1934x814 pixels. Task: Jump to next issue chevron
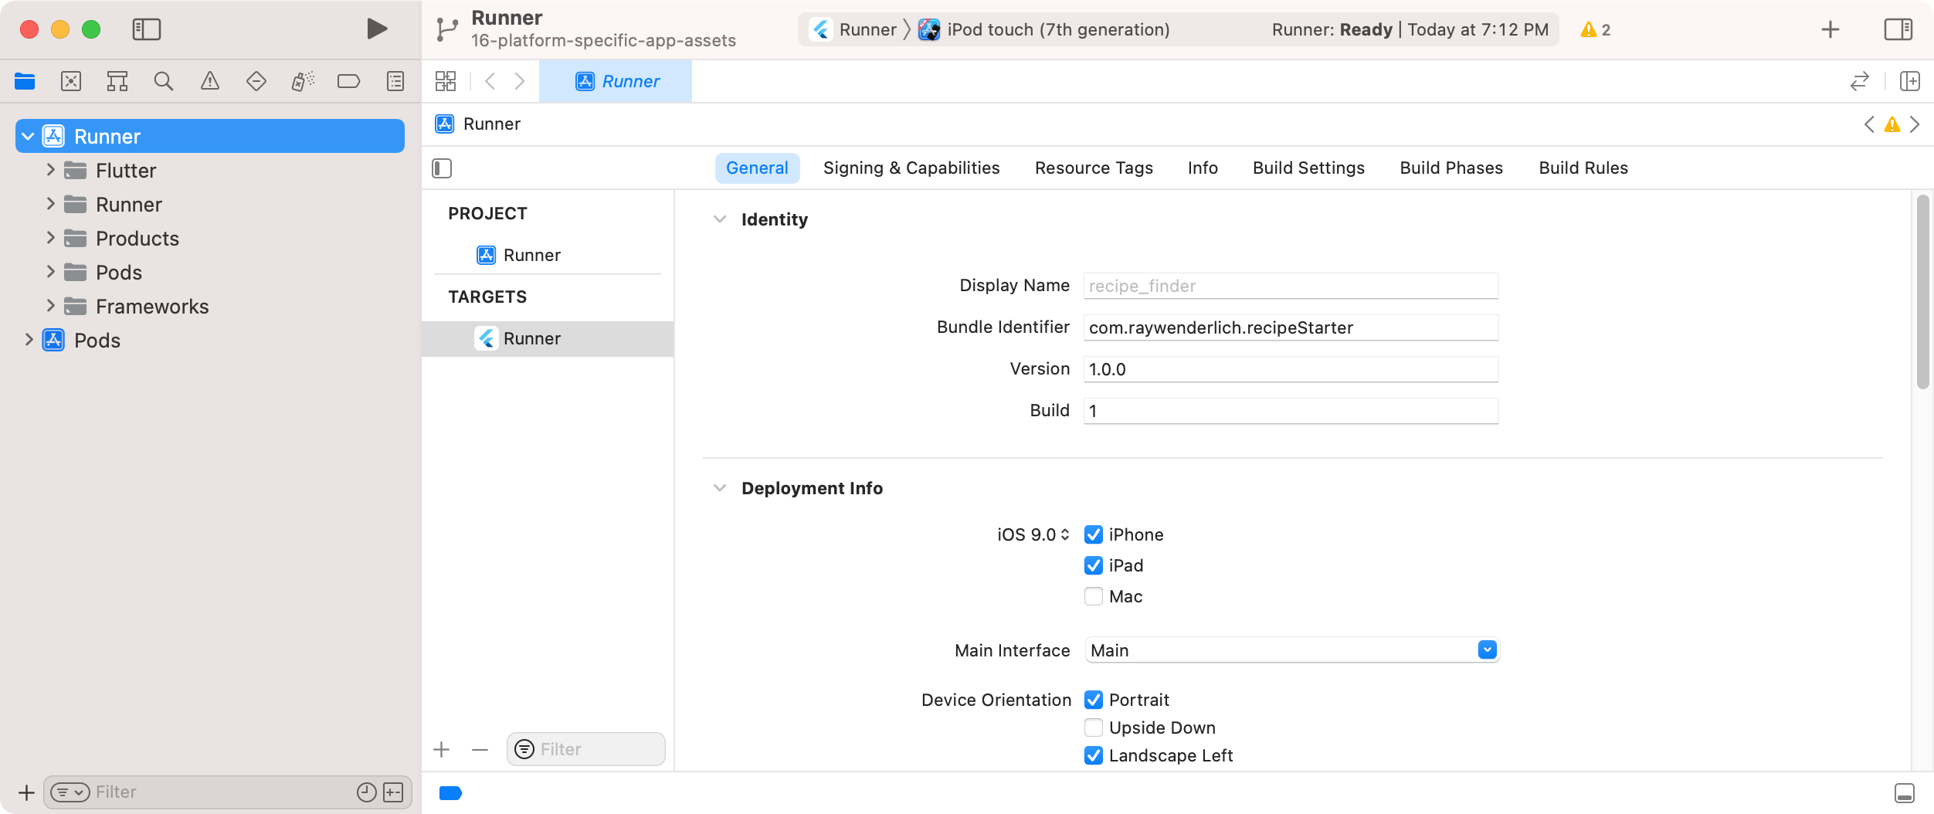1915,124
